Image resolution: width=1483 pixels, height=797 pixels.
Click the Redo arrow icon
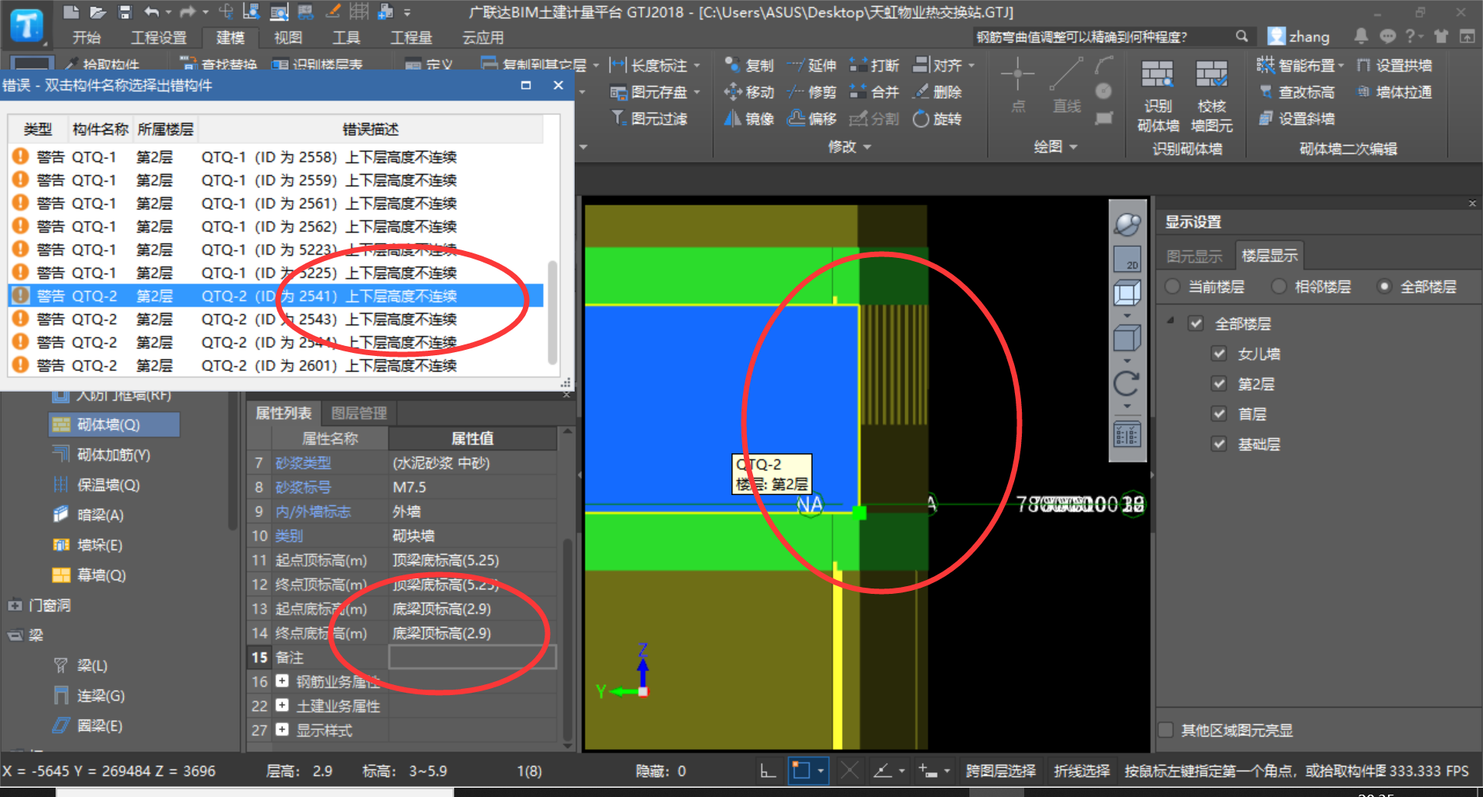click(188, 12)
